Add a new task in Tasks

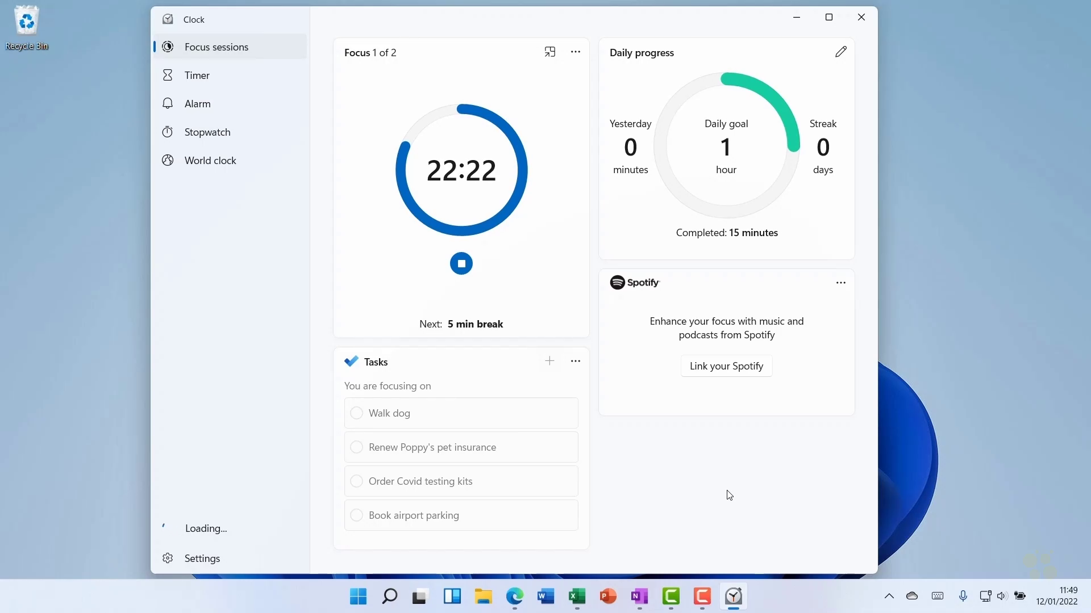tap(549, 361)
